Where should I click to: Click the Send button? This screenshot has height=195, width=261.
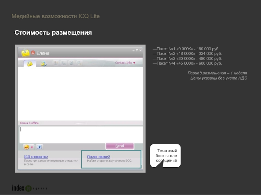tap(120, 146)
